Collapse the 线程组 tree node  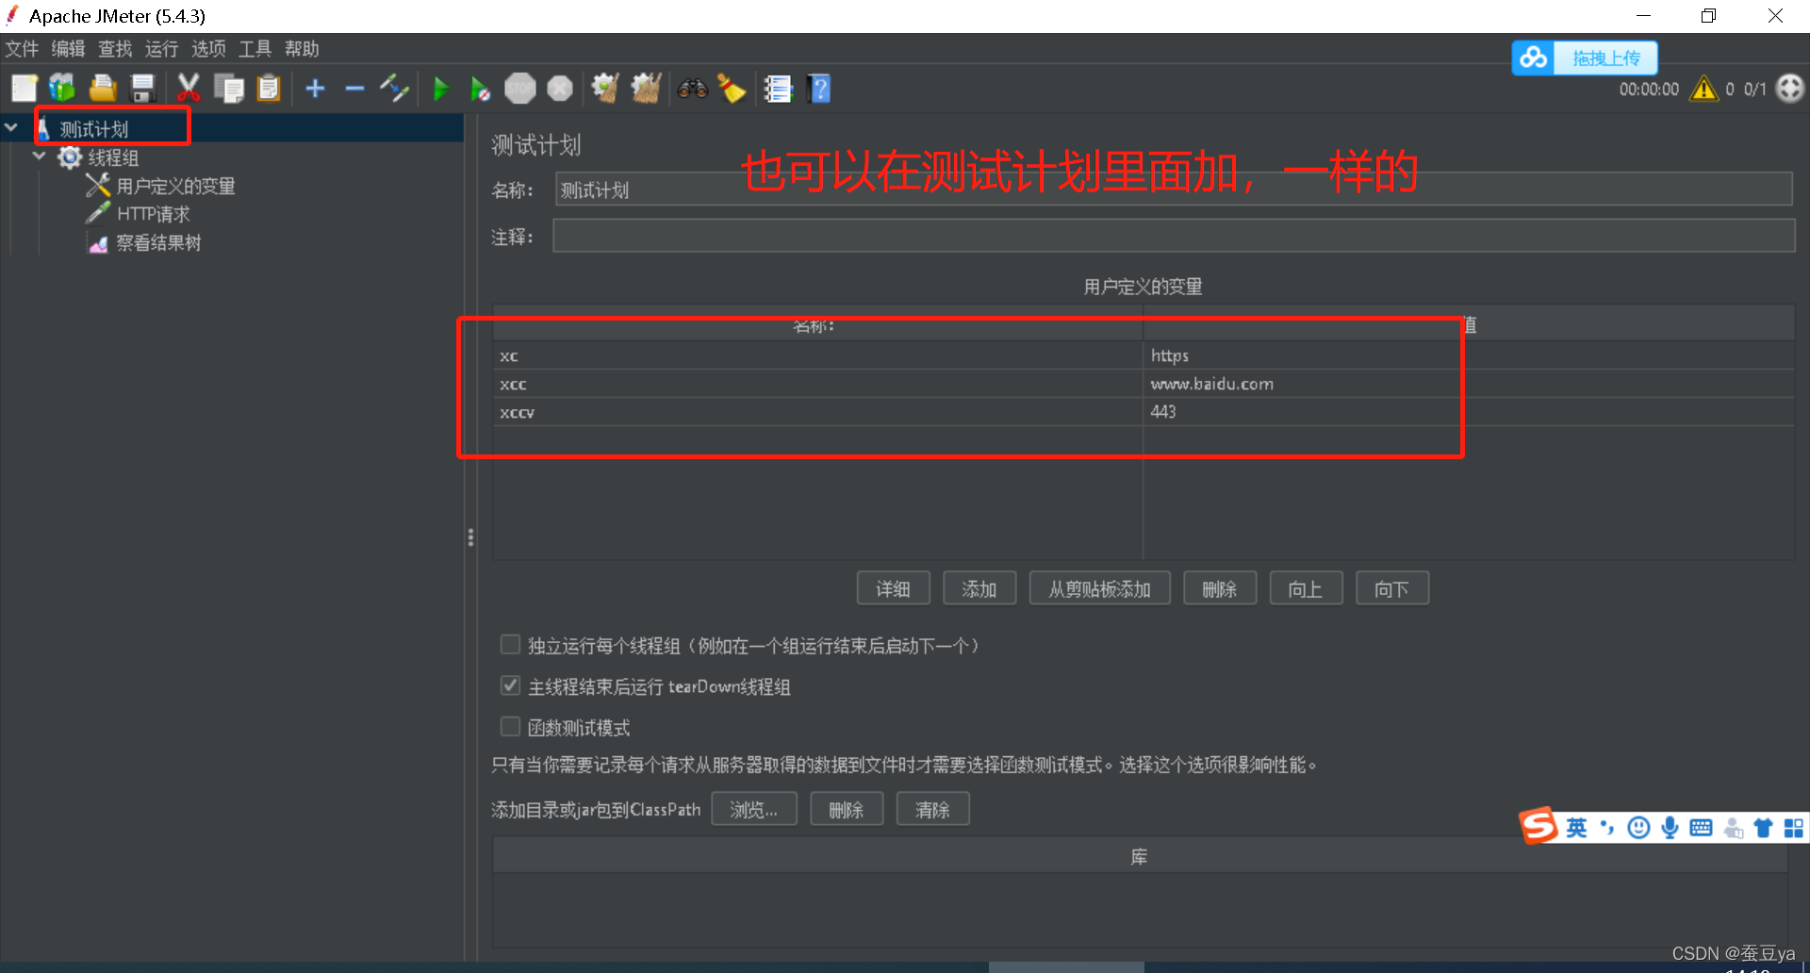[x=39, y=156]
